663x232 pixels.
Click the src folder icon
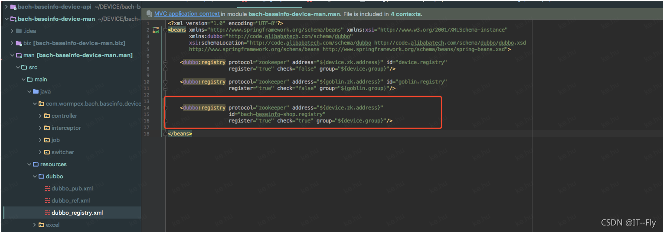24,68
